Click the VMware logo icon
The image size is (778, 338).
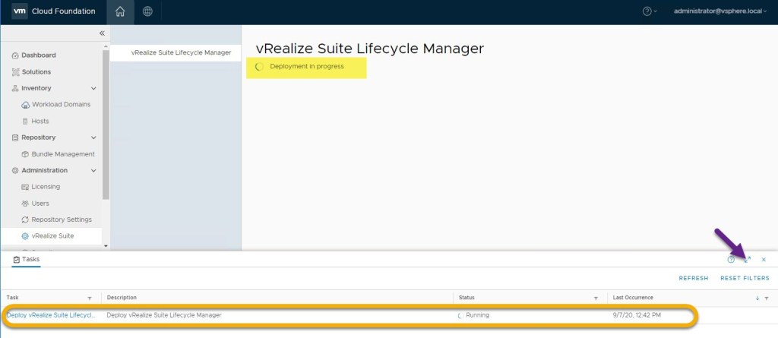coord(21,11)
